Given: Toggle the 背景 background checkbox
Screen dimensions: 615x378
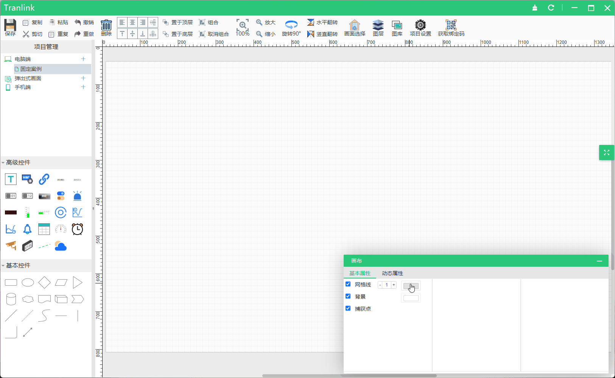Looking at the screenshot, I should [348, 296].
